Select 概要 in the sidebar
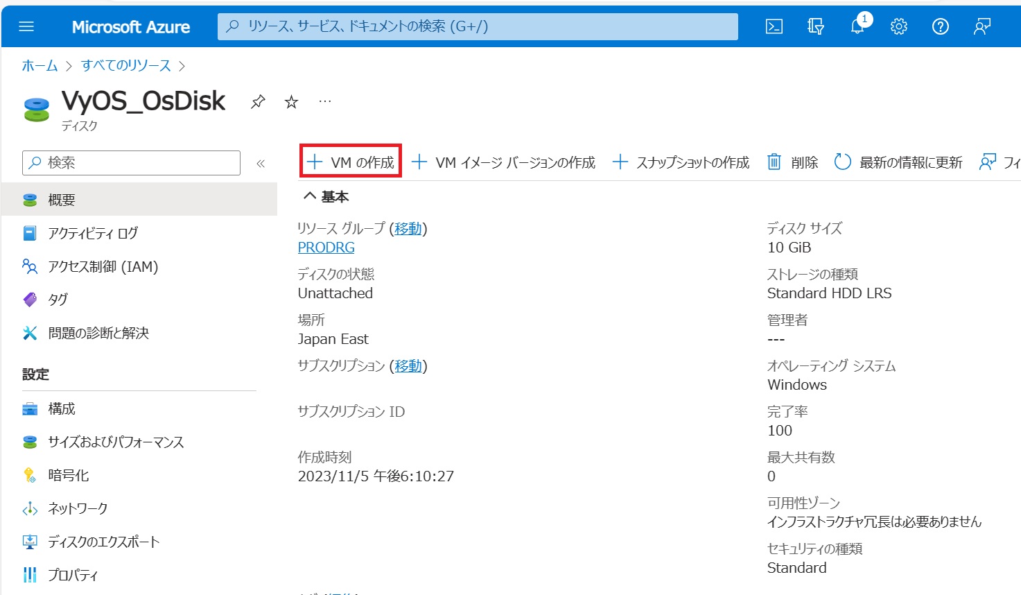1021x595 pixels. click(x=139, y=200)
